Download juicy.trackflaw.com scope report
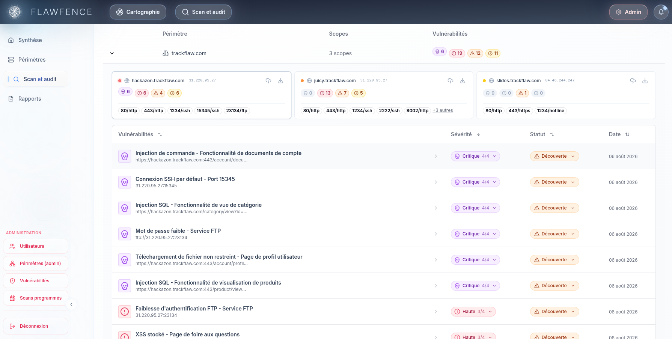 pos(463,81)
